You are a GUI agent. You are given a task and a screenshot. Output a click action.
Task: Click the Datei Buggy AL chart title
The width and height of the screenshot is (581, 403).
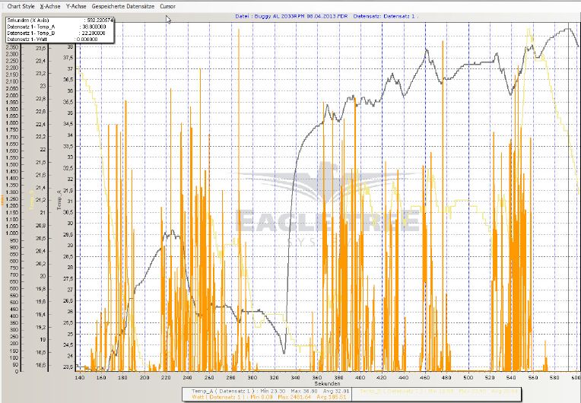coord(326,16)
